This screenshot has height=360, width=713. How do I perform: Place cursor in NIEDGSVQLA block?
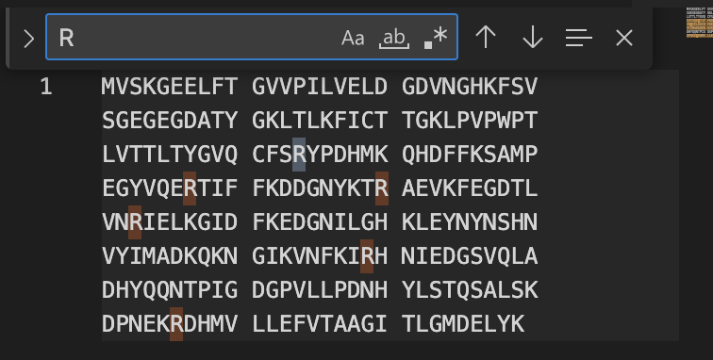[x=470, y=256]
